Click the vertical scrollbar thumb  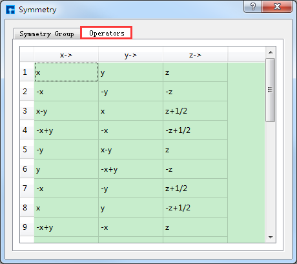pos(270,90)
